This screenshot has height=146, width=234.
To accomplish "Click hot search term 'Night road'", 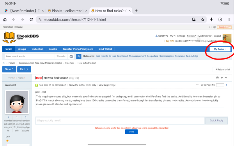I will tap(122, 56).
